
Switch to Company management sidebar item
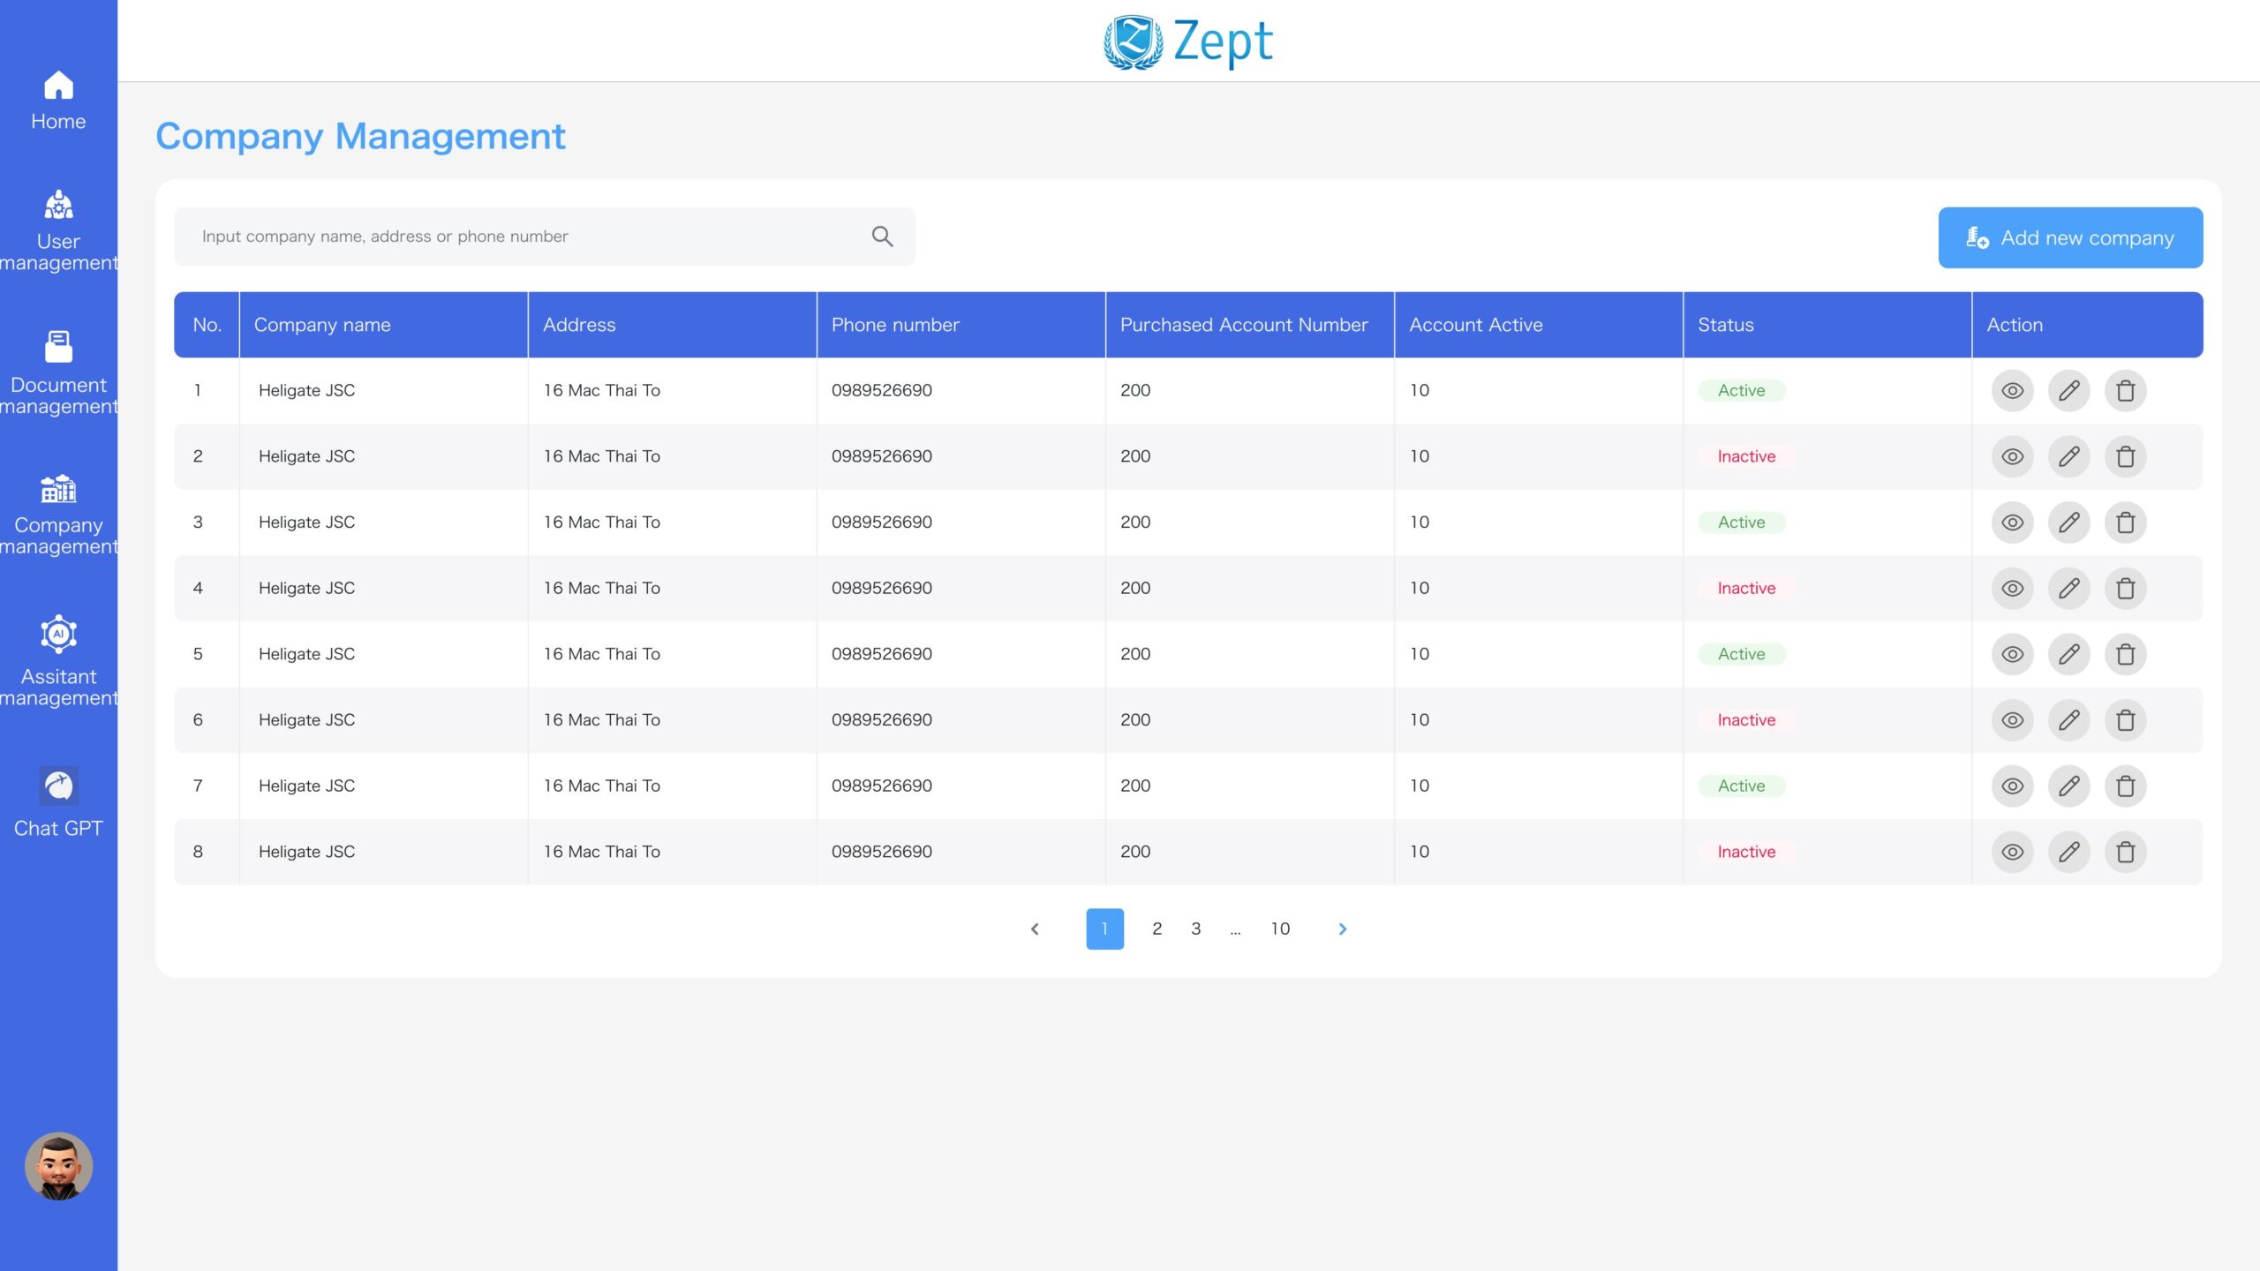(x=58, y=512)
